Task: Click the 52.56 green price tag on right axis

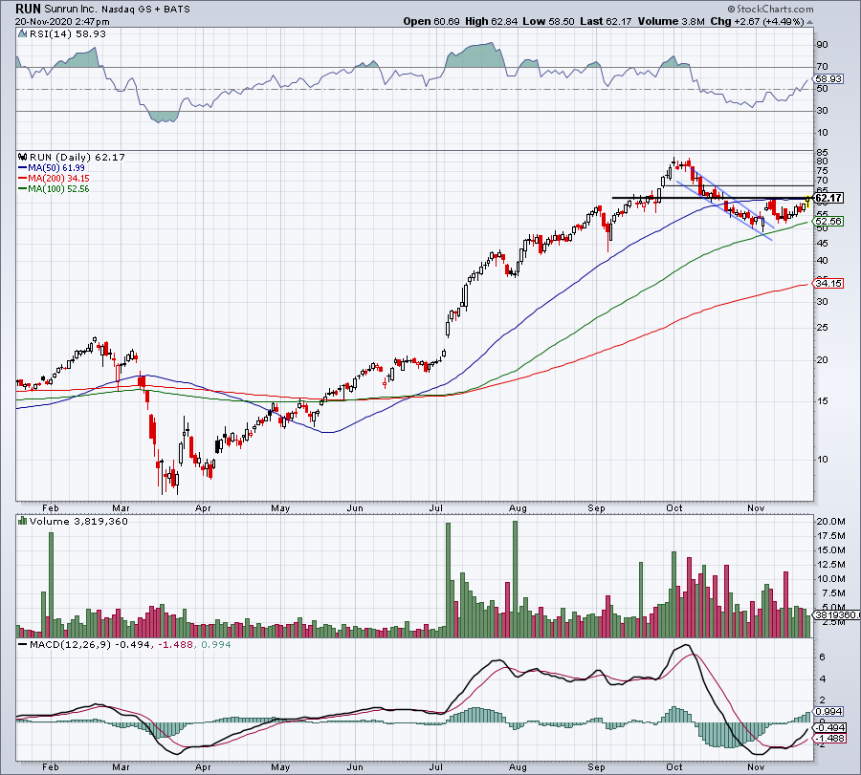Action: (828, 221)
